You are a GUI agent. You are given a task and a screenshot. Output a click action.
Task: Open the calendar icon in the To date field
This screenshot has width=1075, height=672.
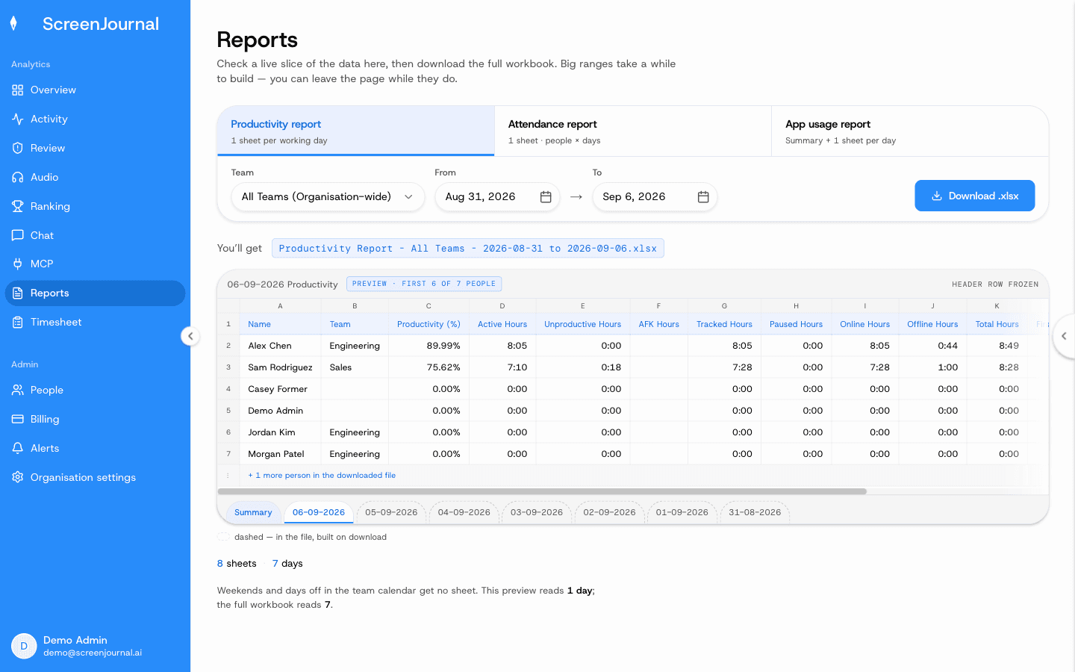pos(703,197)
